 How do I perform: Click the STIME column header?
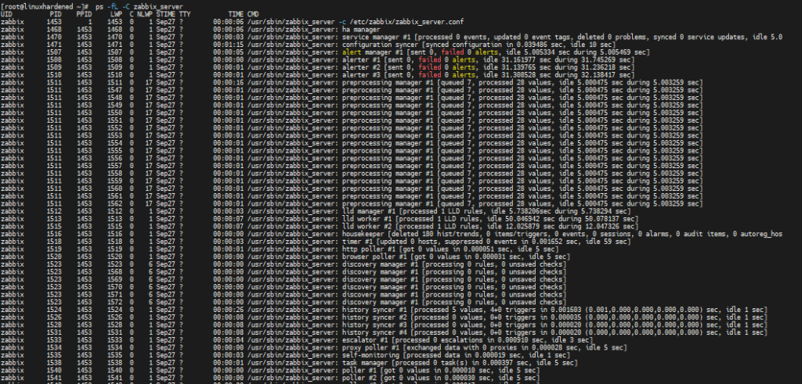(x=166, y=14)
